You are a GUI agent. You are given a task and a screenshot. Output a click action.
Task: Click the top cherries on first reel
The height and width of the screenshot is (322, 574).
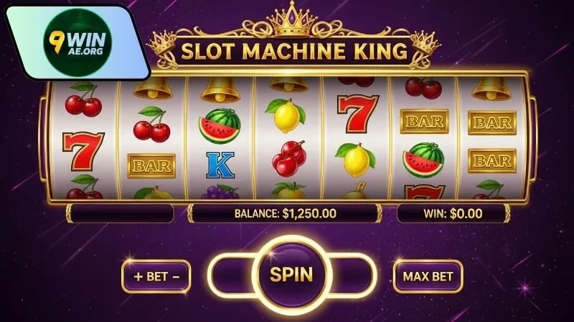tap(84, 99)
